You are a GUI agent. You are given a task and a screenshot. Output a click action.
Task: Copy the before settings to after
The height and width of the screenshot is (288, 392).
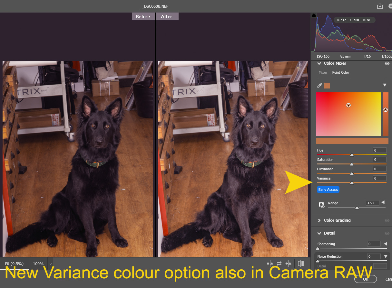coord(270,264)
